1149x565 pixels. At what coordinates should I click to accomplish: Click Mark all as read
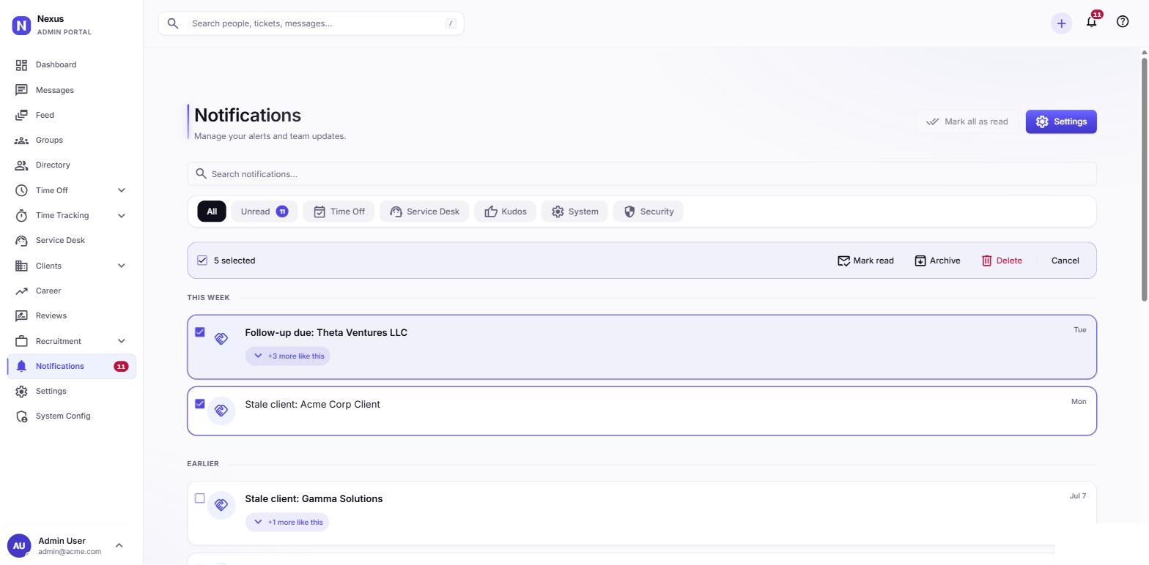click(x=967, y=121)
